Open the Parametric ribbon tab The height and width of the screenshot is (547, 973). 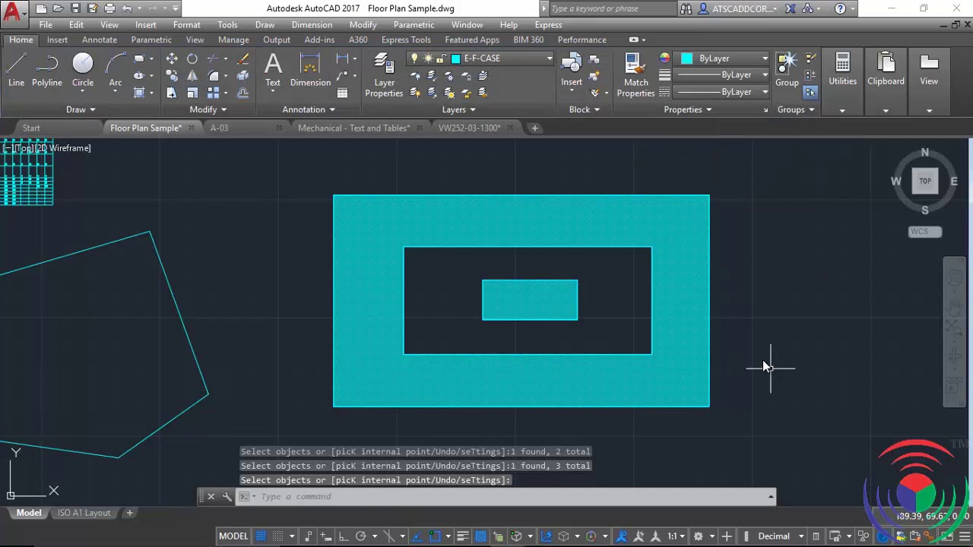coord(151,40)
